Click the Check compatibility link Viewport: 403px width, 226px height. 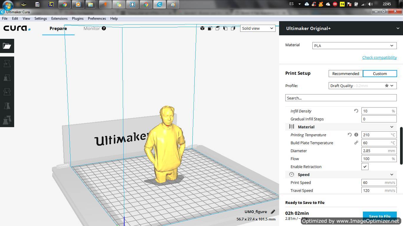[379, 57]
